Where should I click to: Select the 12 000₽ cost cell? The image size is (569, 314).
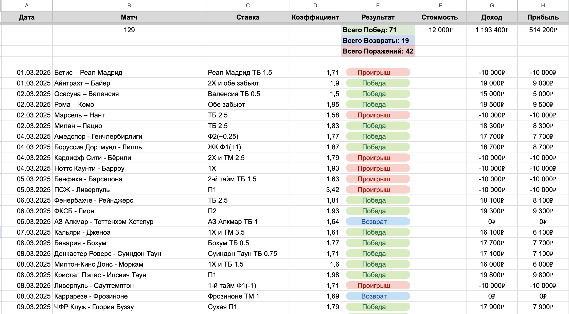pyautogui.click(x=440, y=30)
